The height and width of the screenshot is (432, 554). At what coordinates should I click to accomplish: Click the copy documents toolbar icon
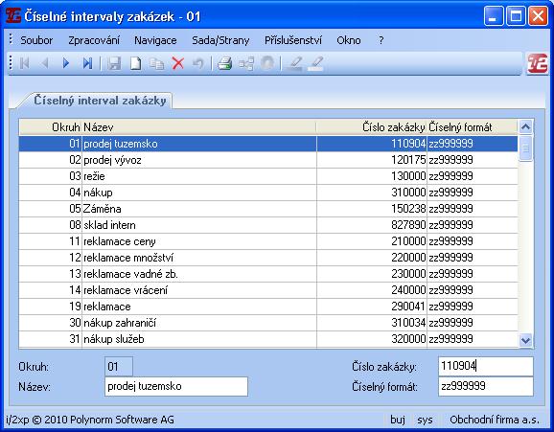(x=156, y=63)
